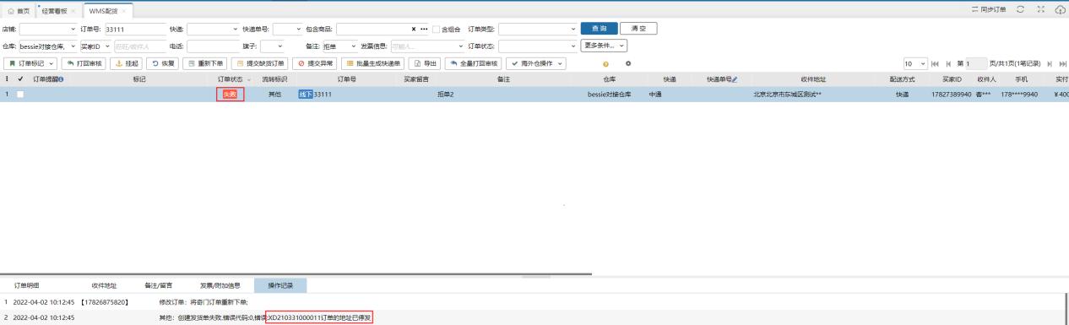Click the 全量打回审核 button
The height and width of the screenshot is (325, 1069).
pos(474,63)
